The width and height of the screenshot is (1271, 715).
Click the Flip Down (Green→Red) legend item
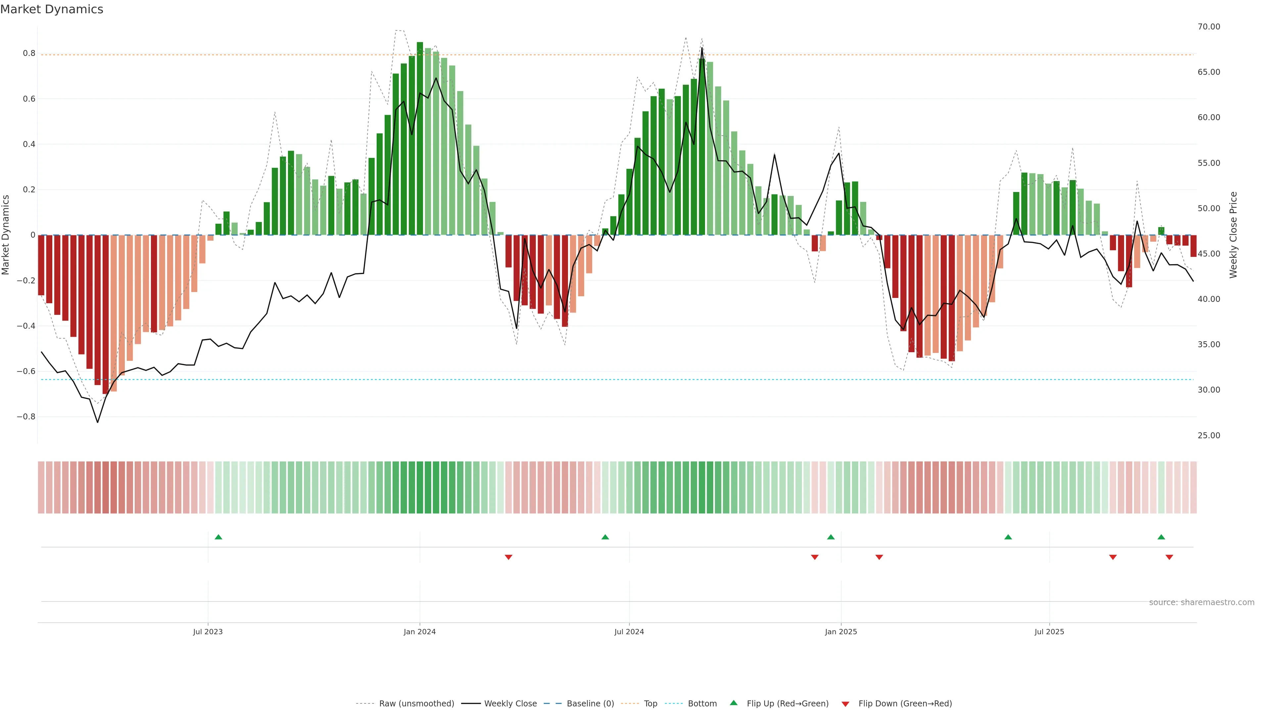tap(905, 704)
